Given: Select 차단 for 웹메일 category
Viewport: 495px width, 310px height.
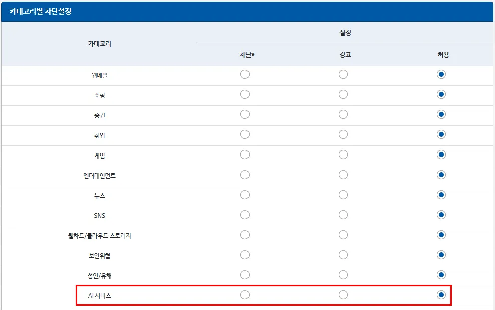Looking at the screenshot, I should point(245,74).
